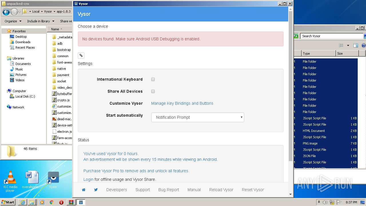Switch to Vysor taskbar button
Screen dimensions: 366x206
click(81, 202)
